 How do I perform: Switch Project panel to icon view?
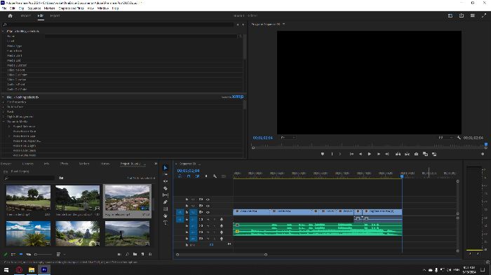tap(21, 255)
